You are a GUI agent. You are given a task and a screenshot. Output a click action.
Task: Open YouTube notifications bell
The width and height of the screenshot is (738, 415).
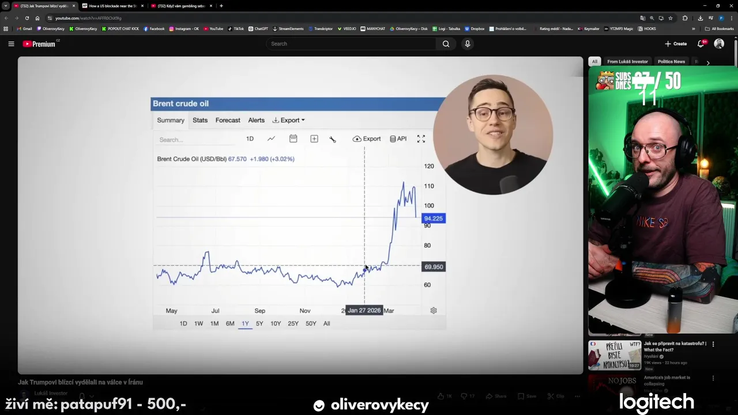(x=701, y=44)
